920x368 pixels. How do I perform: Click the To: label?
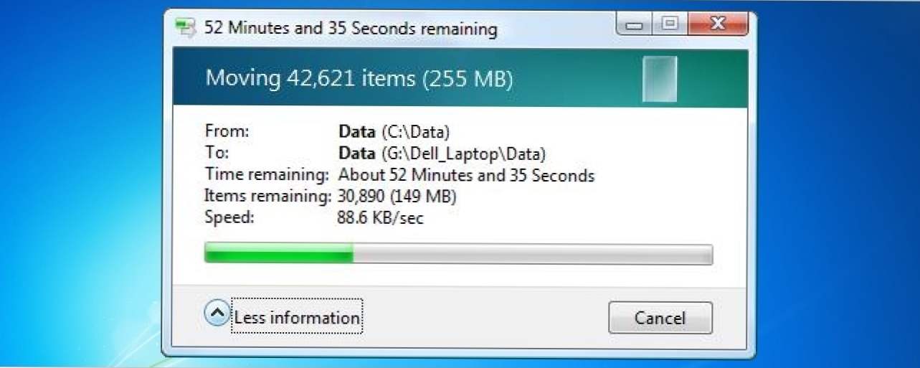pyautogui.click(x=216, y=153)
